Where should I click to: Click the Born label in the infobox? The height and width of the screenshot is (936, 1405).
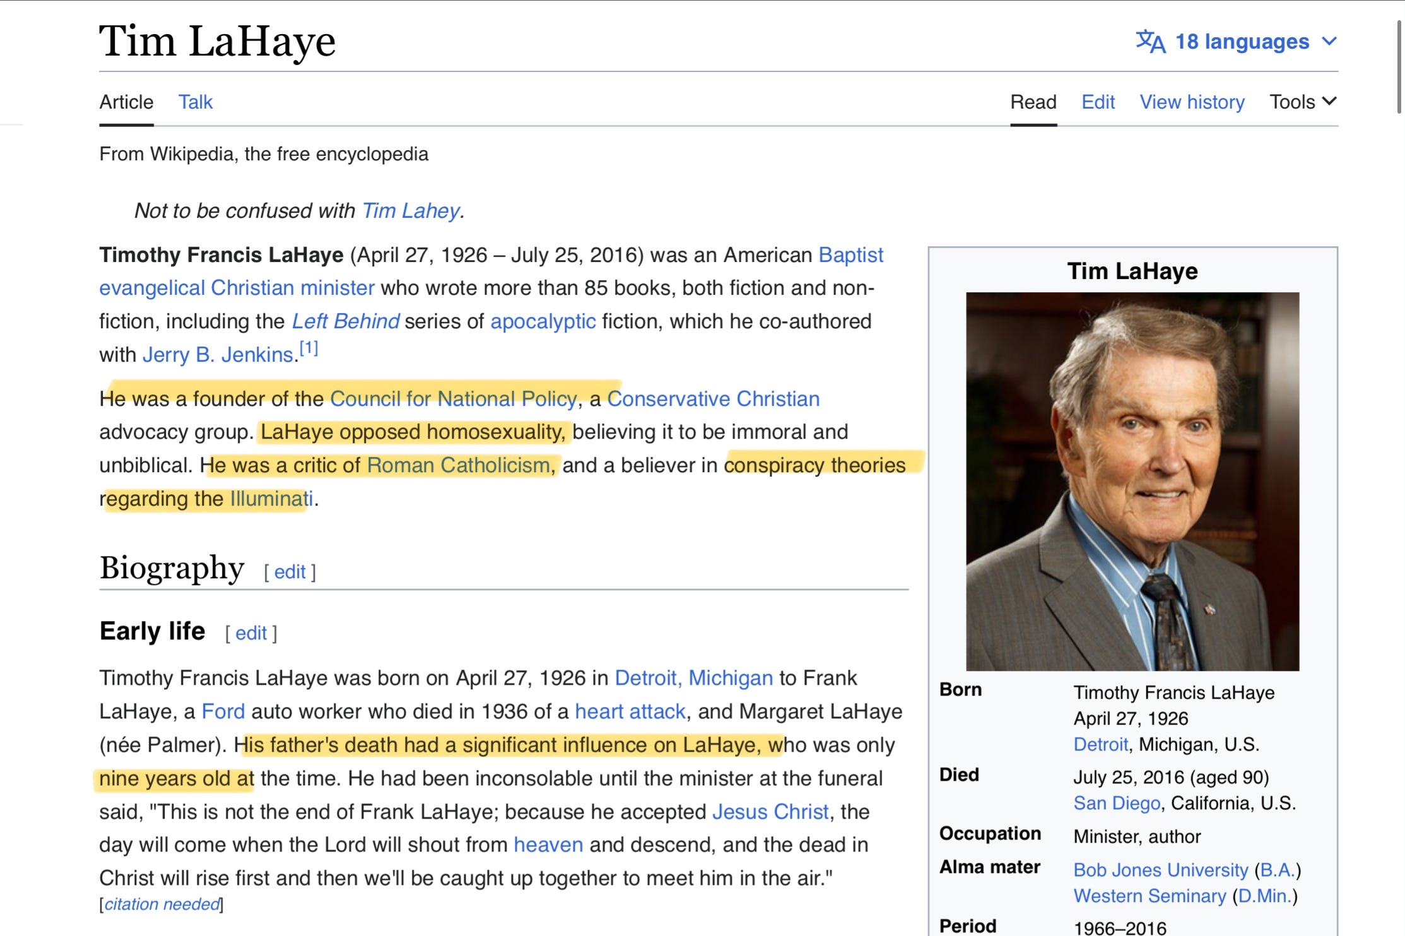(x=960, y=690)
